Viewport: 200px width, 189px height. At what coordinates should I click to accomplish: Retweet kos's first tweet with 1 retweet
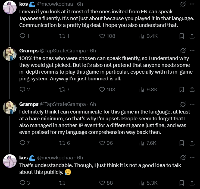click(64, 36)
